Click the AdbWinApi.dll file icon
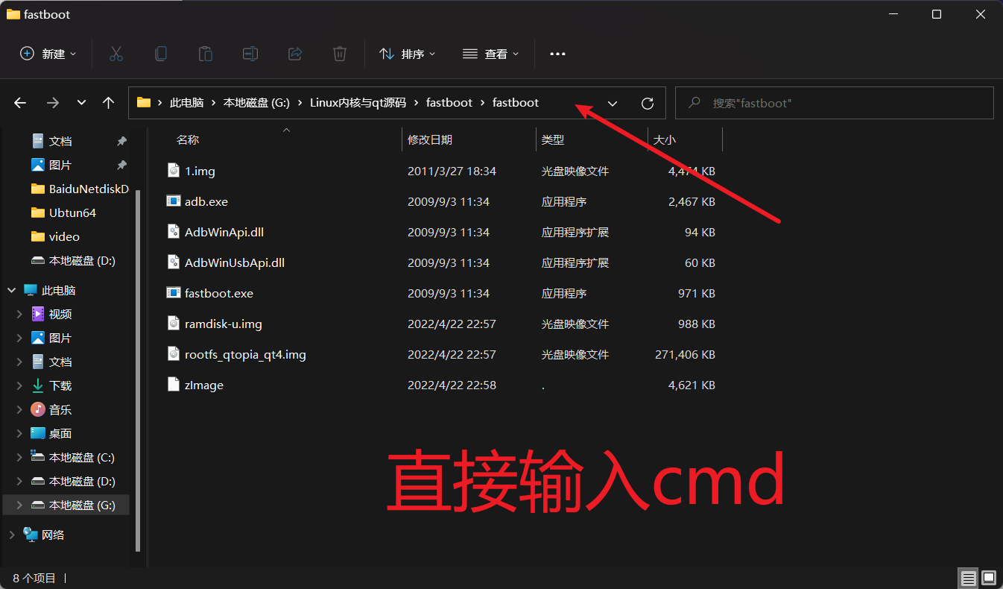The image size is (1003, 589). point(173,232)
